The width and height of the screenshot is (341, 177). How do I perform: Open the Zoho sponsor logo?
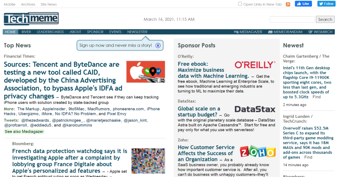(258, 151)
